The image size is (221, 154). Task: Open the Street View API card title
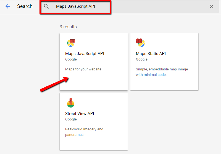point(80,114)
